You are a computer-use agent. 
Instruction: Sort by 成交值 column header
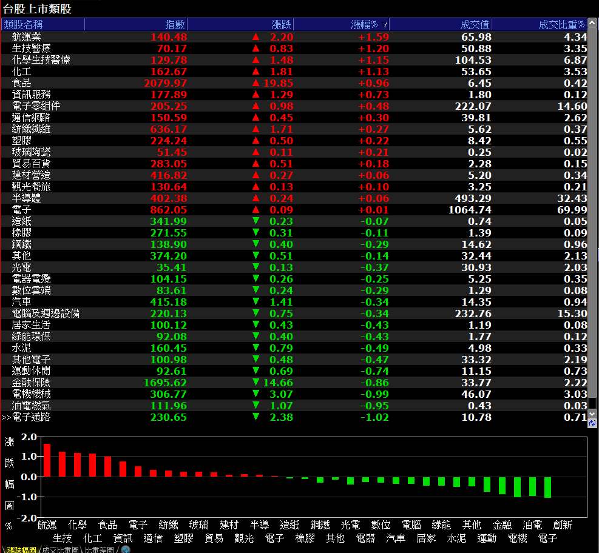pos(441,24)
